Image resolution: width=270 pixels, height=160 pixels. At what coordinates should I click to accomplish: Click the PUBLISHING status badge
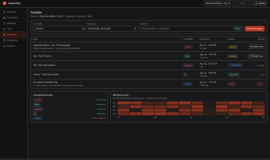235,65
